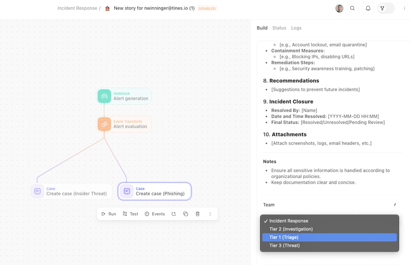Click the duplicate action icon
Viewport: 411px width, 265px height.
[186, 214]
